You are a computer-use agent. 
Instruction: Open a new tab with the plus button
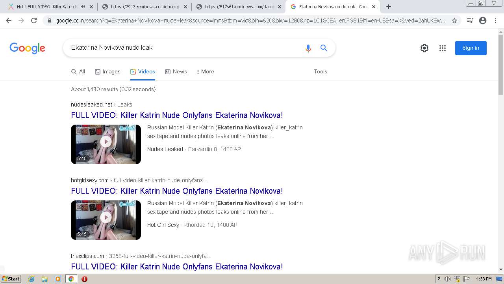click(389, 7)
